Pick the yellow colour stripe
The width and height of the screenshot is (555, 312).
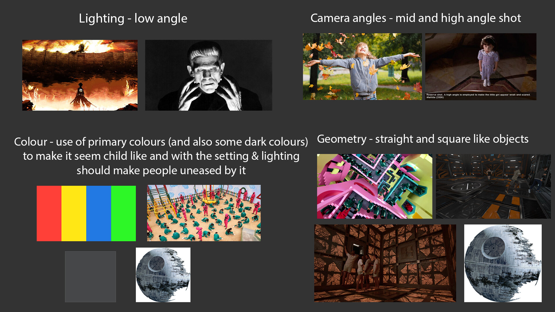(x=74, y=213)
